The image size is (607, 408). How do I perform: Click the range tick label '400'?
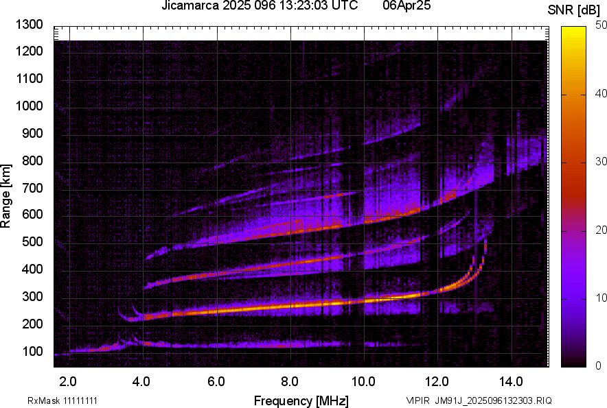tap(32, 269)
